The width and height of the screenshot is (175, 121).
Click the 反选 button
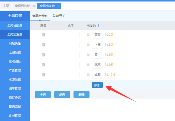pyautogui.click(x=62, y=94)
